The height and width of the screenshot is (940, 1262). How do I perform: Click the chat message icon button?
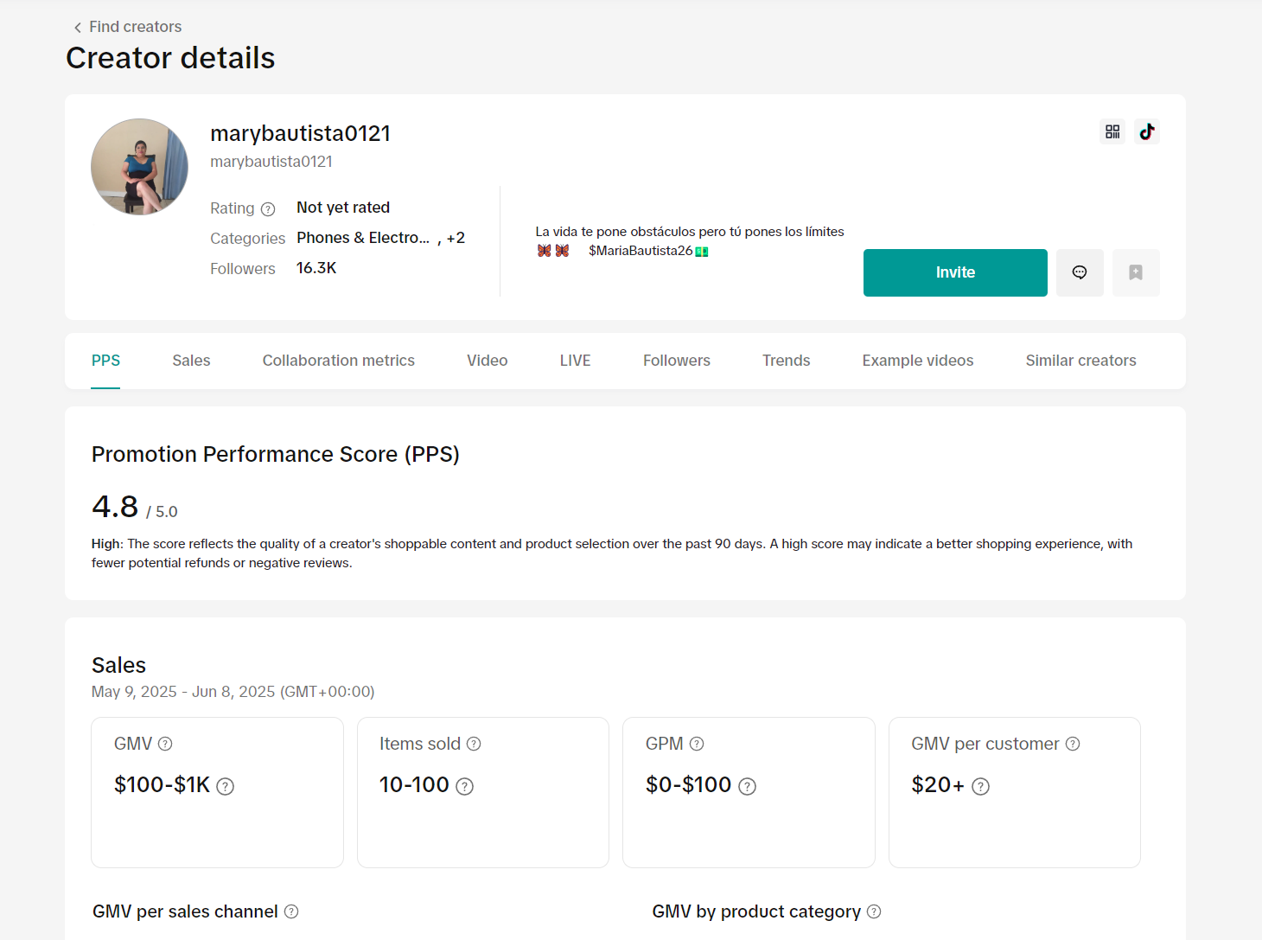pos(1080,272)
